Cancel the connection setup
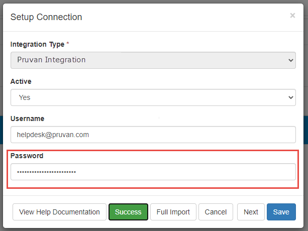 pos(216,212)
